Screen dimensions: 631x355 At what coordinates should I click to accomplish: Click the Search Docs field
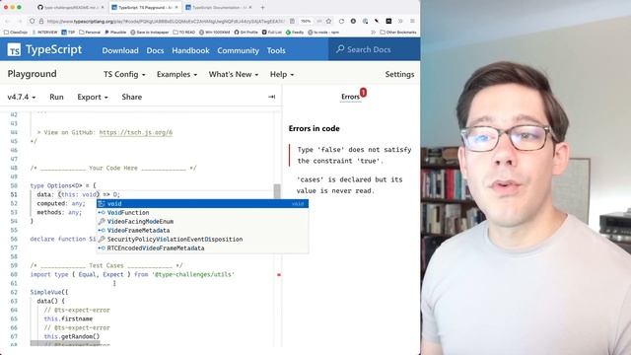pos(375,49)
